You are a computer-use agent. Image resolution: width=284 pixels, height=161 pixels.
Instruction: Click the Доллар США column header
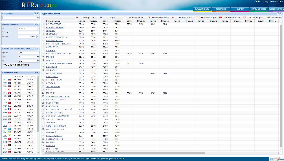pos(87,17)
